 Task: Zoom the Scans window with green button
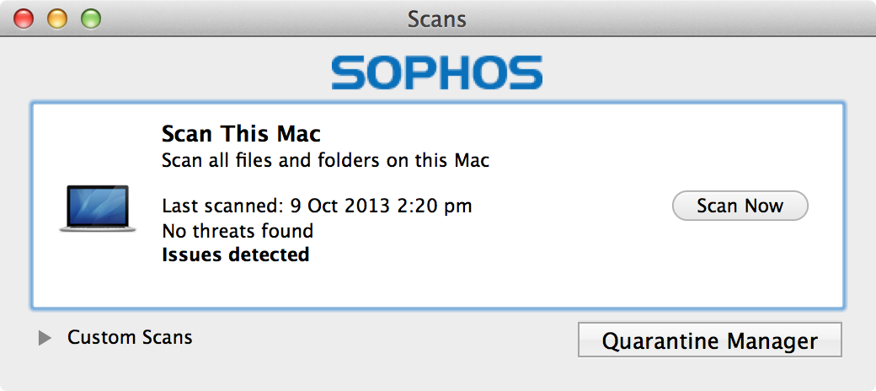(x=90, y=19)
